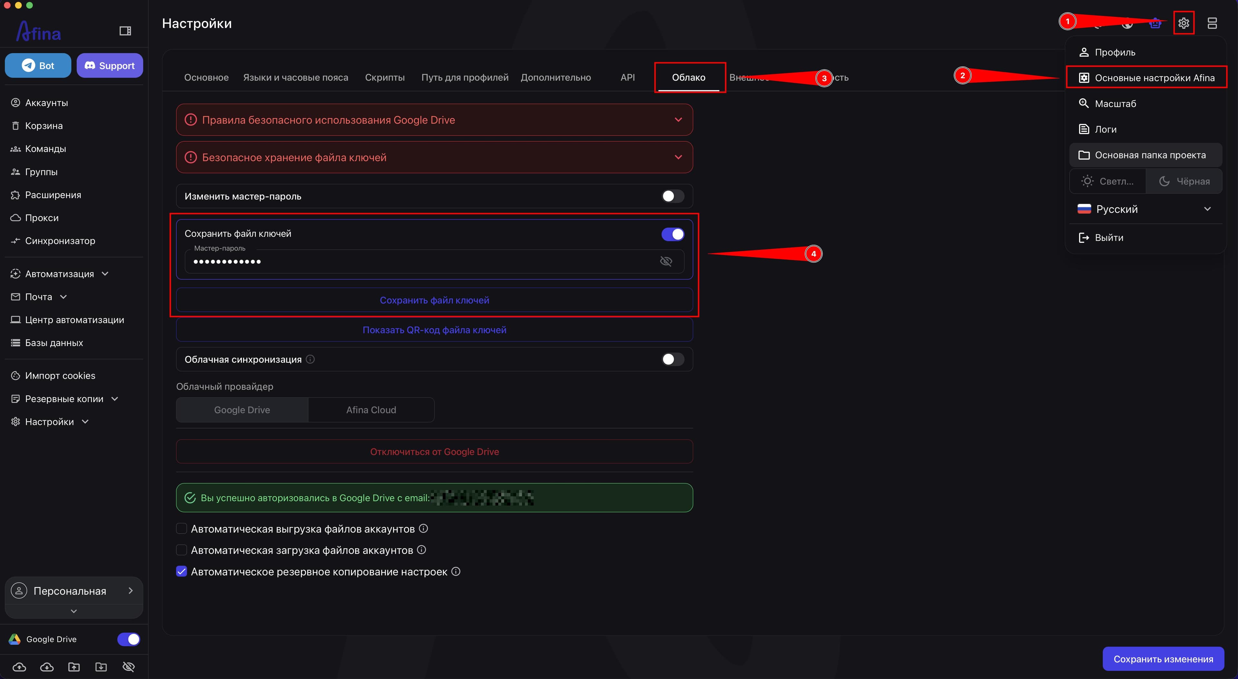Expand Правила безопасного использования Google Drive
This screenshot has height=679, width=1238.
point(435,120)
